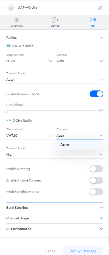
Task: Turn on Airtime Fairness
Action: click(96, 180)
